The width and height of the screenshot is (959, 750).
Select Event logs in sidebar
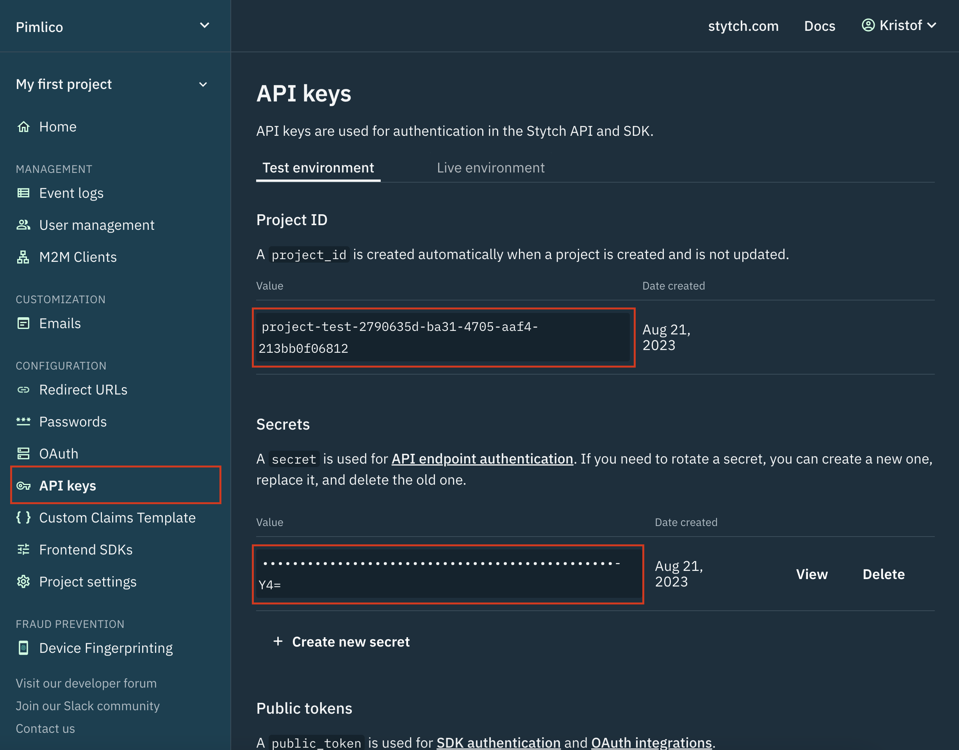click(x=71, y=193)
